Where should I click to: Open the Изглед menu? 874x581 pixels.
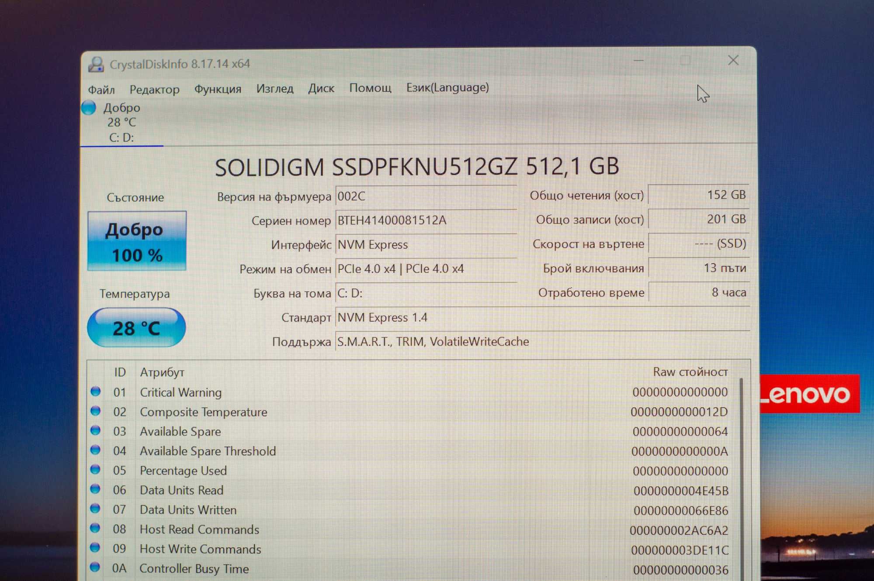pyautogui.click(x=274, y=89)
